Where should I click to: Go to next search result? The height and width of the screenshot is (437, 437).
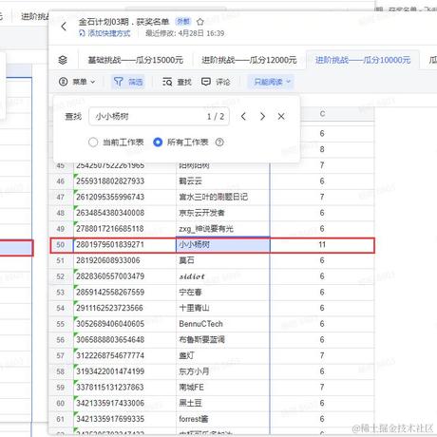point(262,117)
